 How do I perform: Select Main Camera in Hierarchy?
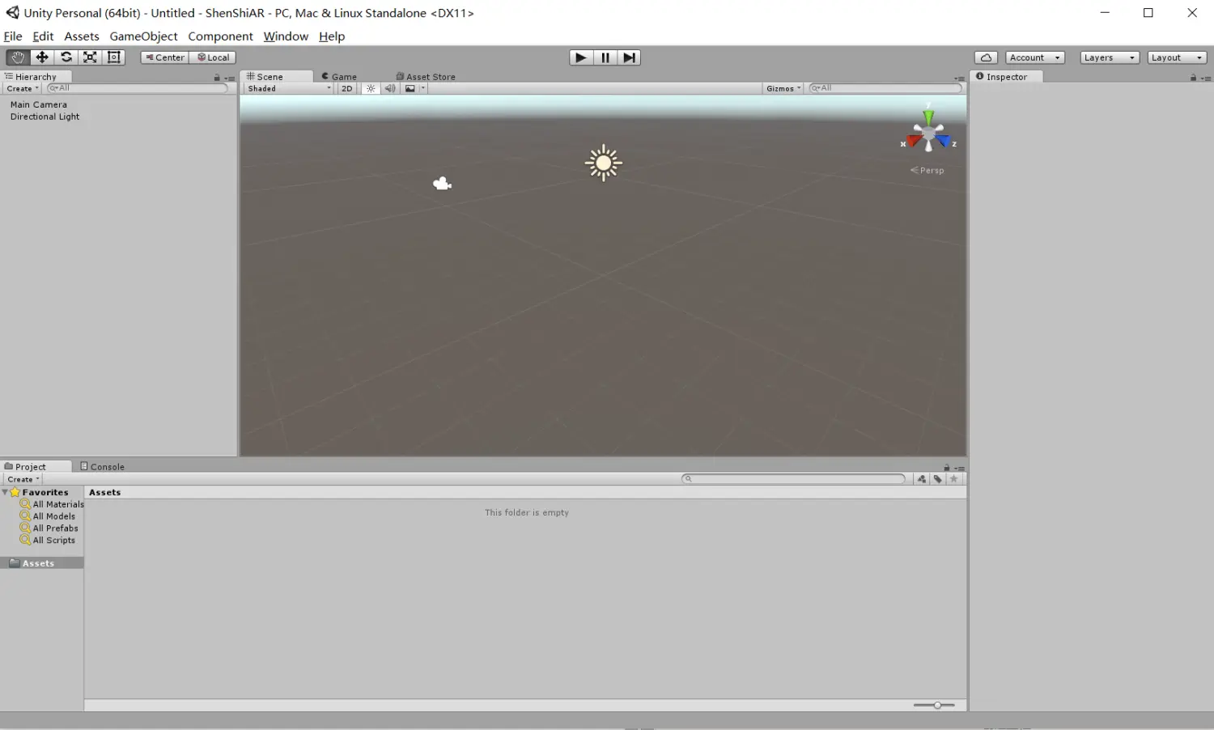pos(39,104)
